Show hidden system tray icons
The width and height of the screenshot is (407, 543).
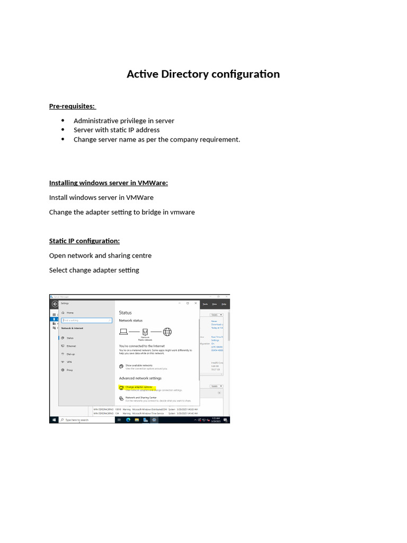[195, 420]
